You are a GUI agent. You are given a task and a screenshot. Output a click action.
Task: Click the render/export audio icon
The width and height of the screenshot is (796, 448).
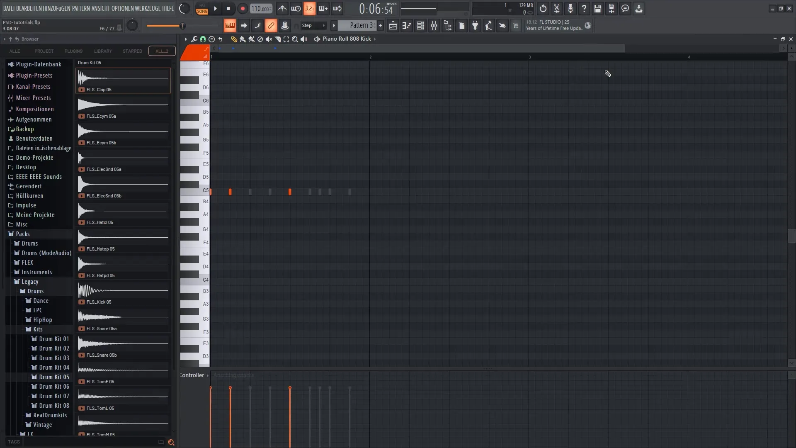[612, 9]
